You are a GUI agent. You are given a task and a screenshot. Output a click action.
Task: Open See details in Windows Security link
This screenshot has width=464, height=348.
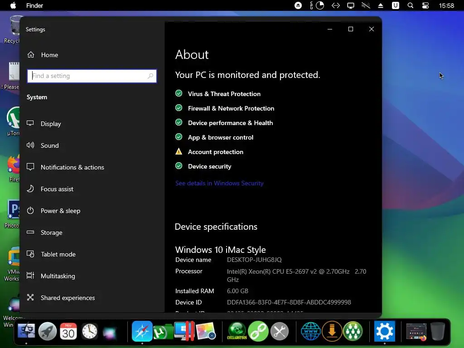(219, 183)
